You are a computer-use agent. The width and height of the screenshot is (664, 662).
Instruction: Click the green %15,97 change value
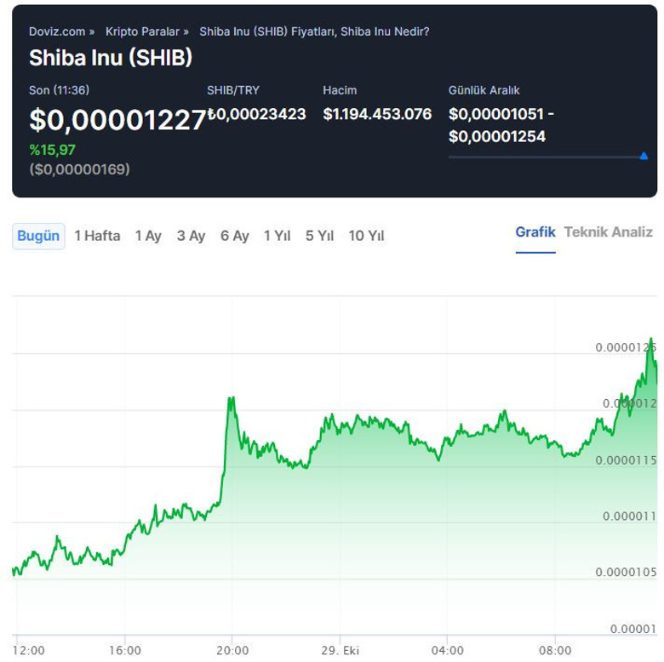point(53,150)
